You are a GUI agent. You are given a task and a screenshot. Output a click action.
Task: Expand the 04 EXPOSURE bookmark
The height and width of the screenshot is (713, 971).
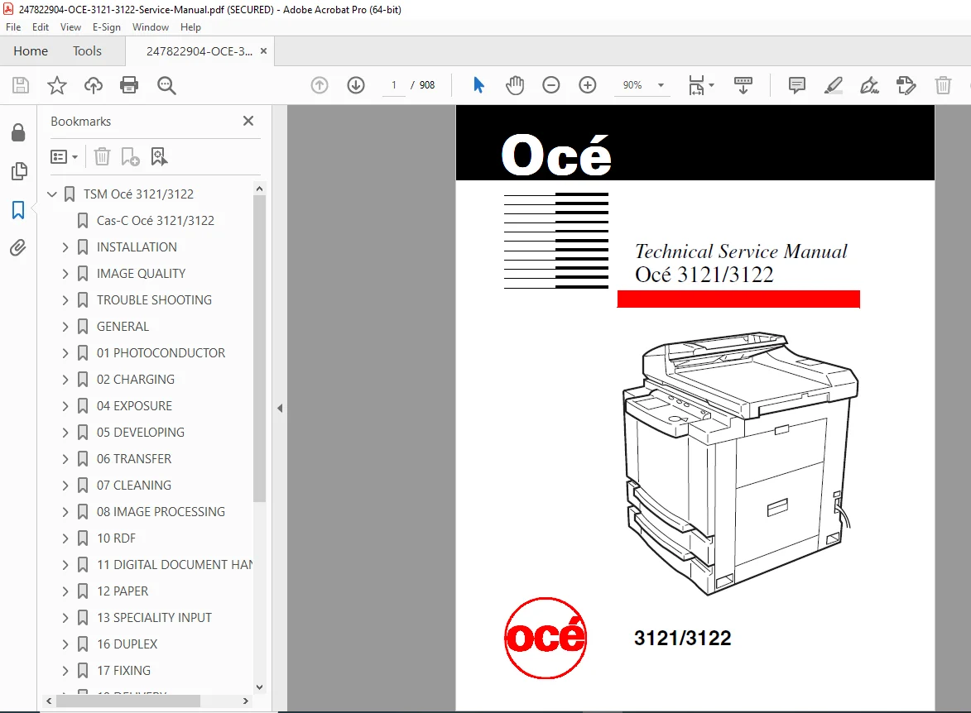pyautogui.click(x=65, y=406)
